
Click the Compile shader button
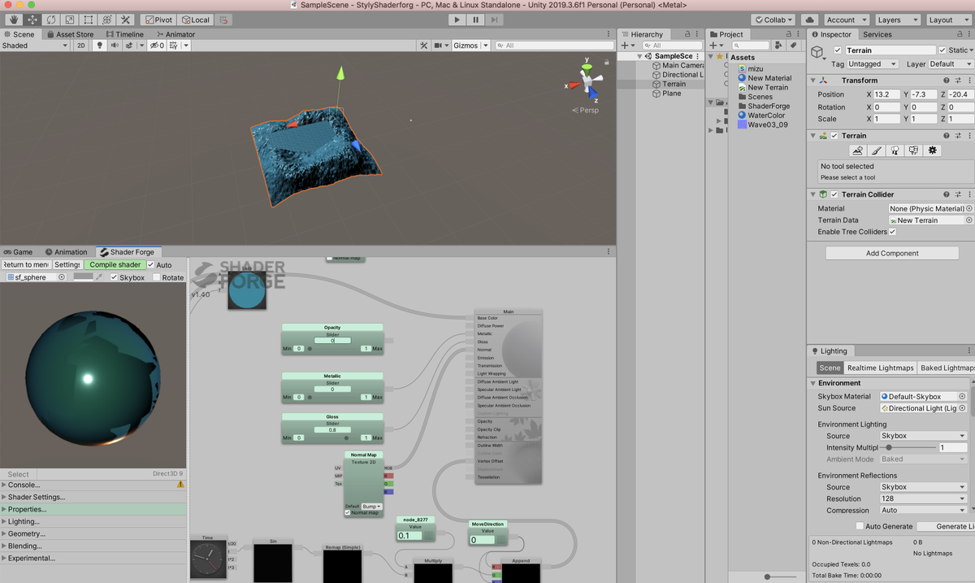[114, 264]
